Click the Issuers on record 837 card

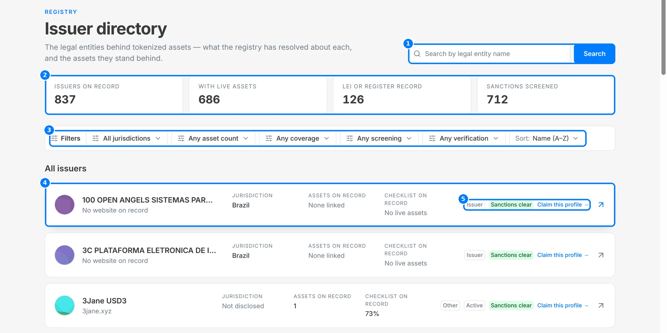click(115, 95)
